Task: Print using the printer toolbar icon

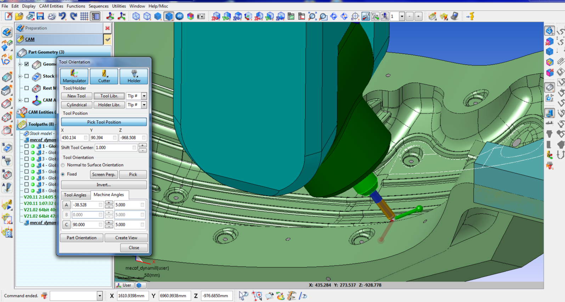Action: pos(52,16)
